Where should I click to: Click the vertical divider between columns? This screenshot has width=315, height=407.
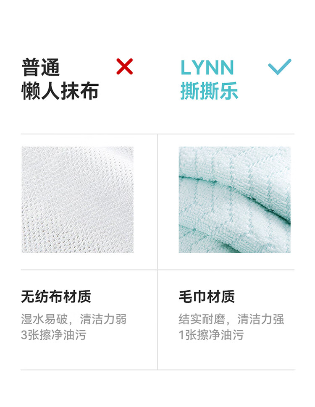tap(157, 252)
